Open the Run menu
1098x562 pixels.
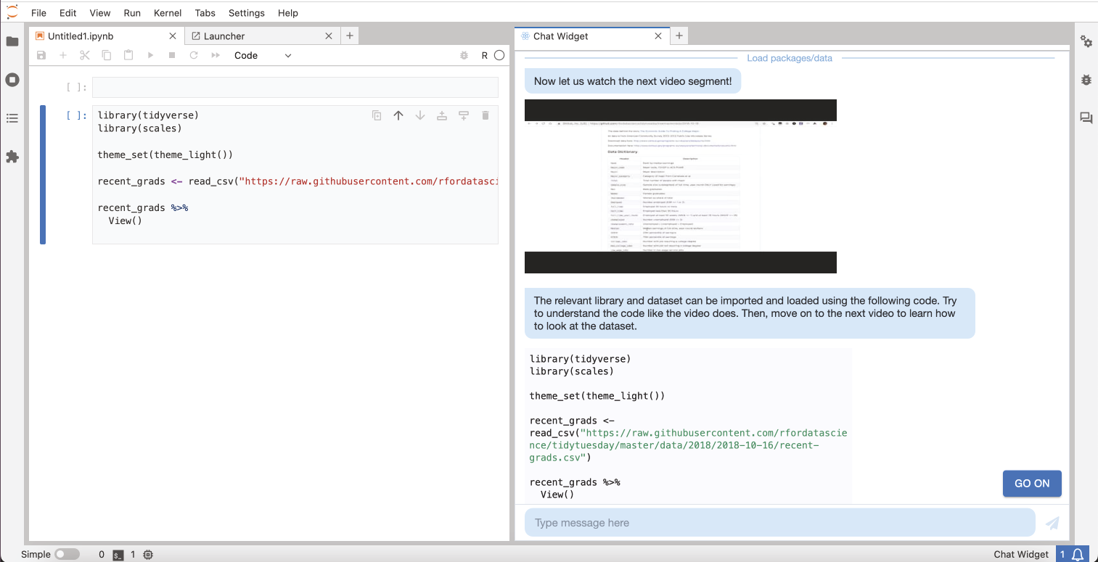[x=132, y=13]
